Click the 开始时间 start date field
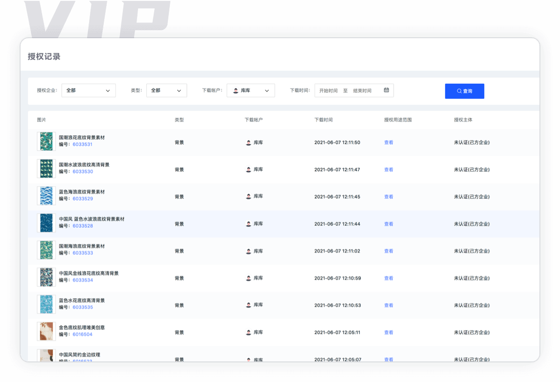The width and height of the screenshot is (560, 382). [x=328, y=91]
